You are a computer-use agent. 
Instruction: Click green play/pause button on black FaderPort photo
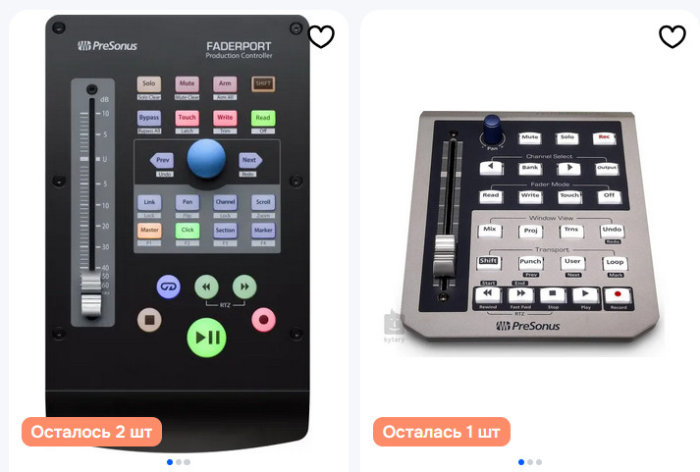click(206, 338)
